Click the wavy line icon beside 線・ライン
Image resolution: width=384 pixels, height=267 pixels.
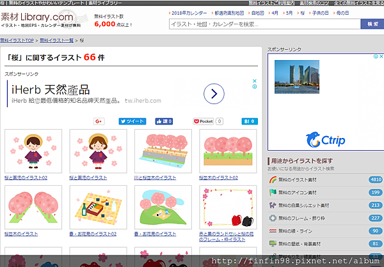[273, 231]
